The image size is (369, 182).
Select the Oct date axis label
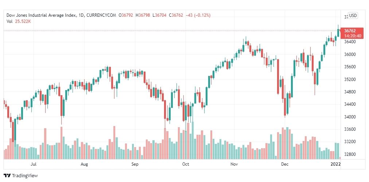click(x=186, y=164)
